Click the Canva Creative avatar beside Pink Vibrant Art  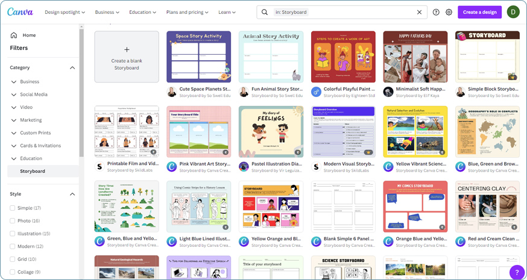pos(172,167)
